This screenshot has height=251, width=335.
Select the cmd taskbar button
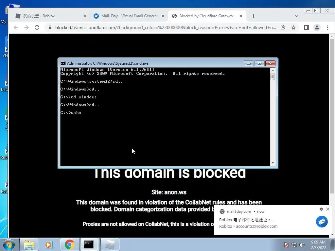point(89,244)
